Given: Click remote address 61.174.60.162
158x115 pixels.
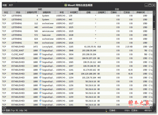Looking at the screenshot, I should coord(90,70).
